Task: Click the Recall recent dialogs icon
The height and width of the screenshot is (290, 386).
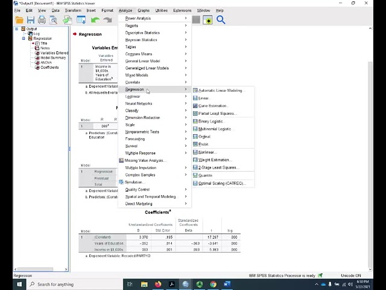Action: point(81,20)
